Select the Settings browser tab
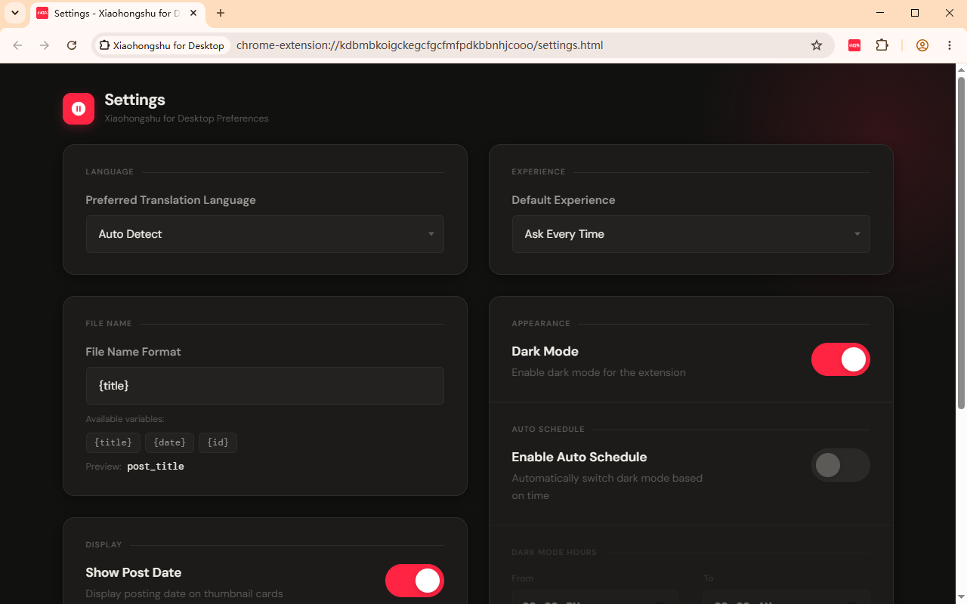The image size is (967, 604). pos(117,14)
